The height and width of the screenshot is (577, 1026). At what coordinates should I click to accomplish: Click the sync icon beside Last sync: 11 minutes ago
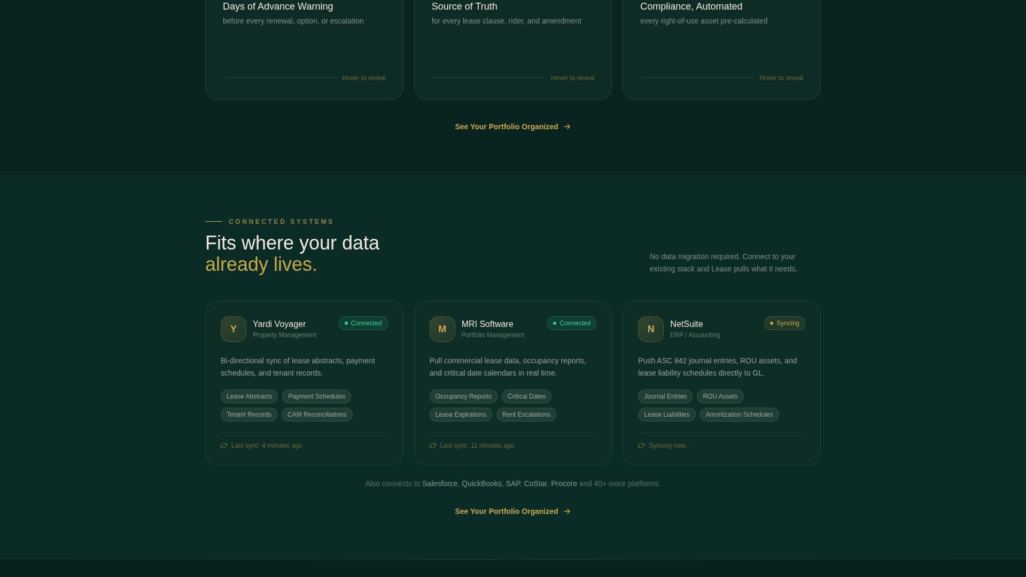(x=433, y=446)
